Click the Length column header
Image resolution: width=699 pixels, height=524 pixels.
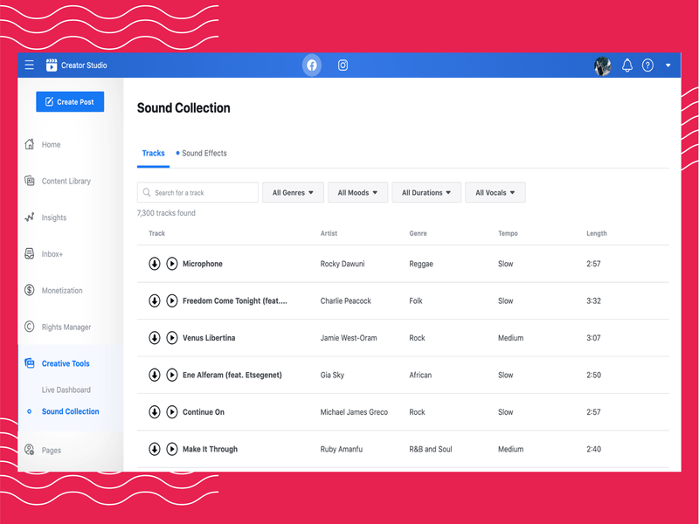[597, 233]
